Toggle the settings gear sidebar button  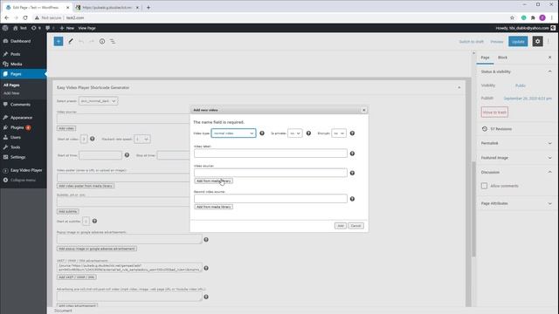point(538,41)
